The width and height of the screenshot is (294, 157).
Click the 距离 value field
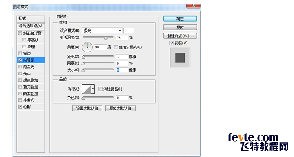pyautogui.click(x=122, y=57)
